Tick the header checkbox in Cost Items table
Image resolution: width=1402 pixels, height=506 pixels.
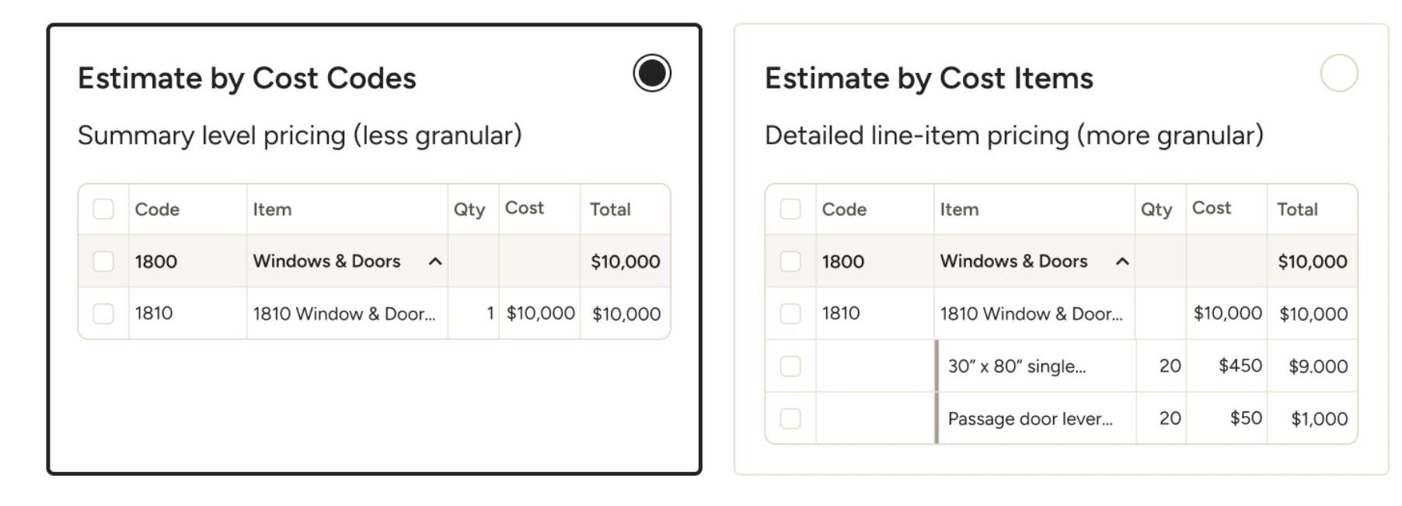[790, 209]
